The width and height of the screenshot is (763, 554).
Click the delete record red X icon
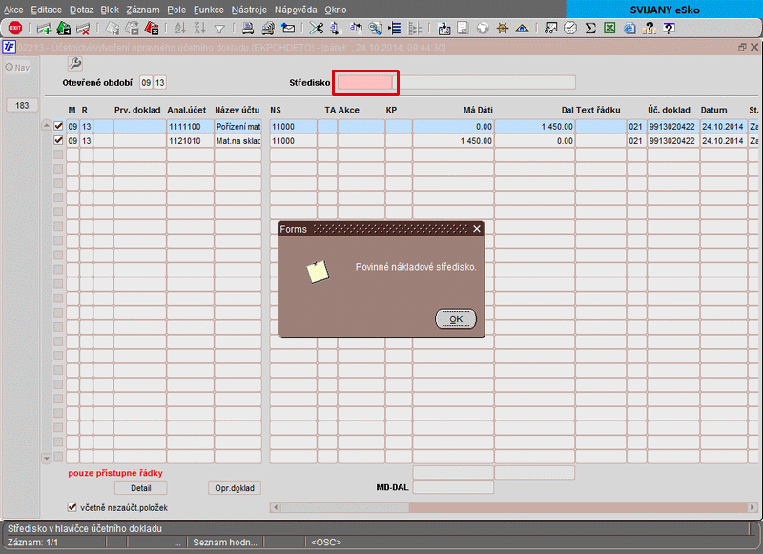[83, 29]
